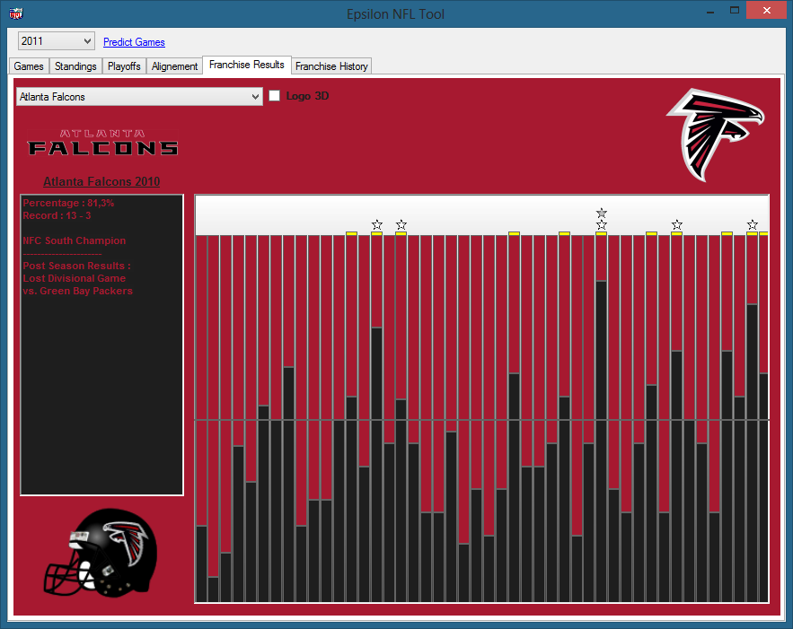Open the Franchise History tab
Viewport: 793px width, 629px height.
(x=331, y=66)
